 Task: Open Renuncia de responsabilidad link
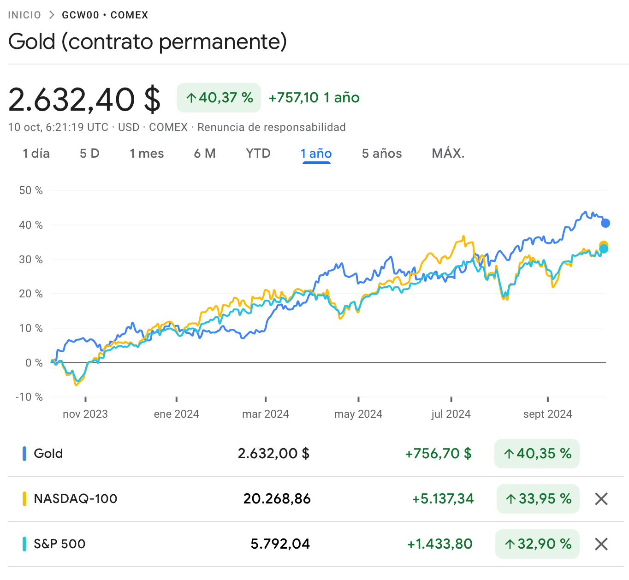272,127
